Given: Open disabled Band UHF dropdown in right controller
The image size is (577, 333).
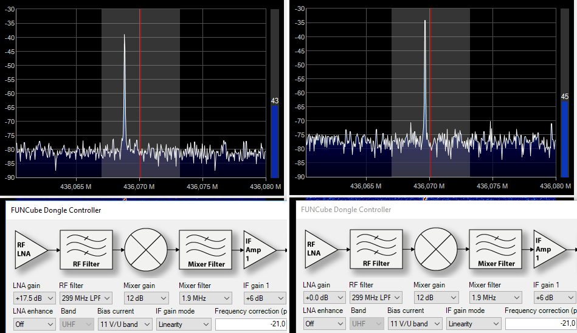Looking at the screenshot, I should [x=367, y=323].
